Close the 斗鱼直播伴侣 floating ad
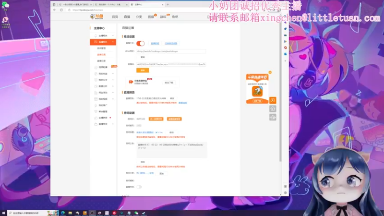The width and height of the screenshot is (384, 216). [x=270, y=72]
